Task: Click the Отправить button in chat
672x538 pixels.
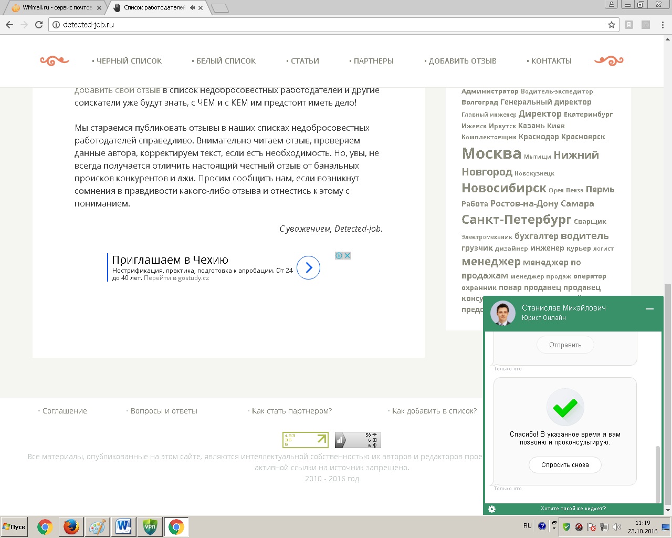Action: (x=565, y=345)
